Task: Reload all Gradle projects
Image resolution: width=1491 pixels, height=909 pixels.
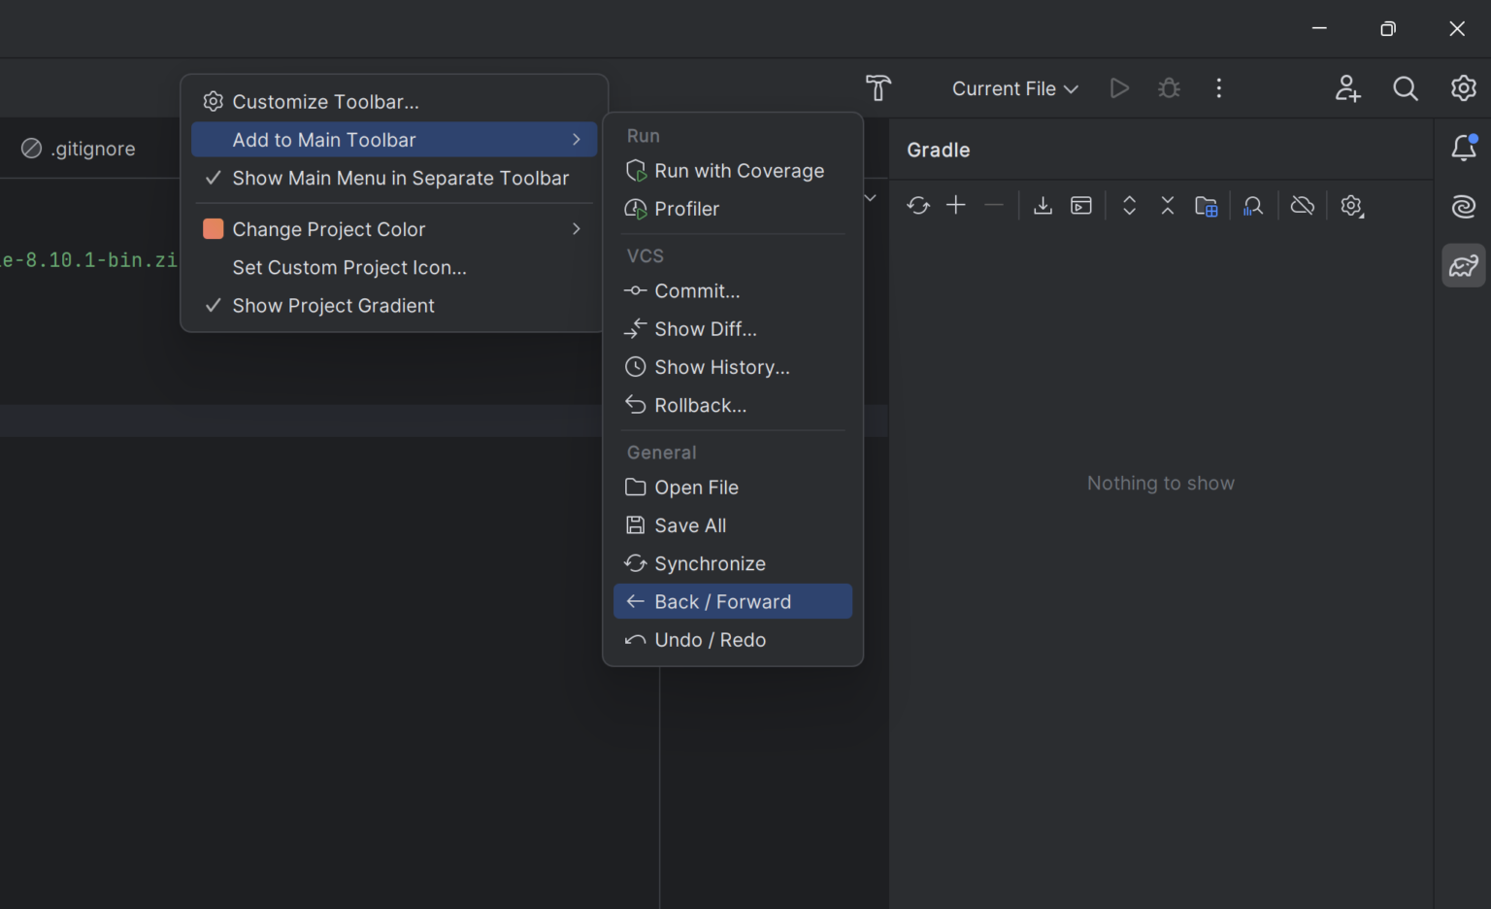Action: (918, 205)
